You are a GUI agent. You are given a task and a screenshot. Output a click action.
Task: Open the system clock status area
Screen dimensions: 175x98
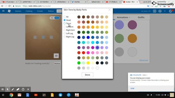pos(158,95)
